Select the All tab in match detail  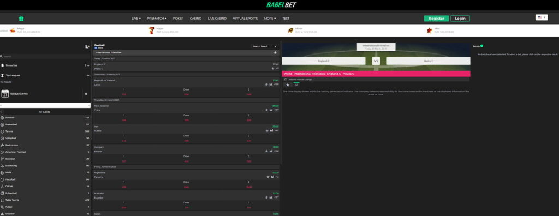(x=296, y=85)
